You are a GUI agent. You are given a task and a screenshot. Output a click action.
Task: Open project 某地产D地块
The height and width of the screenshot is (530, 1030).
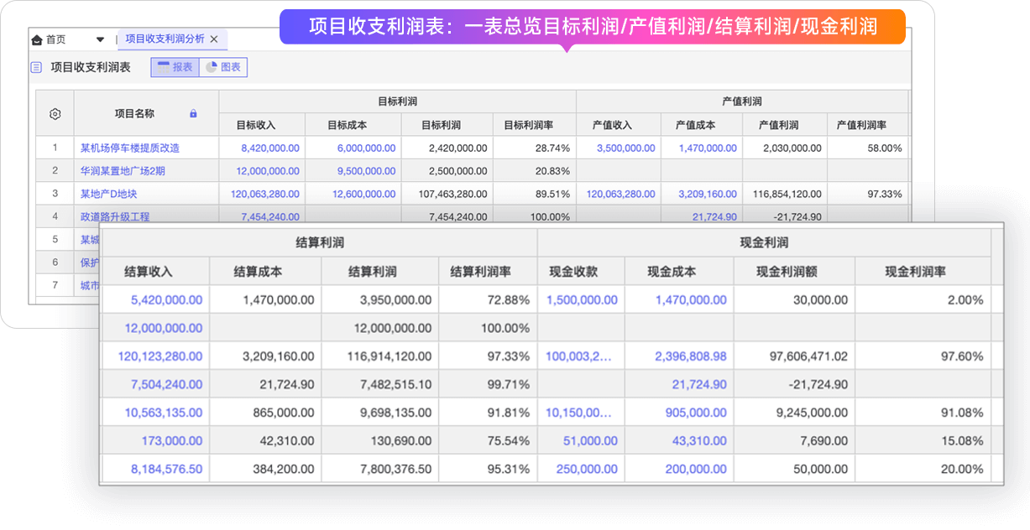[x=108, y=194]
